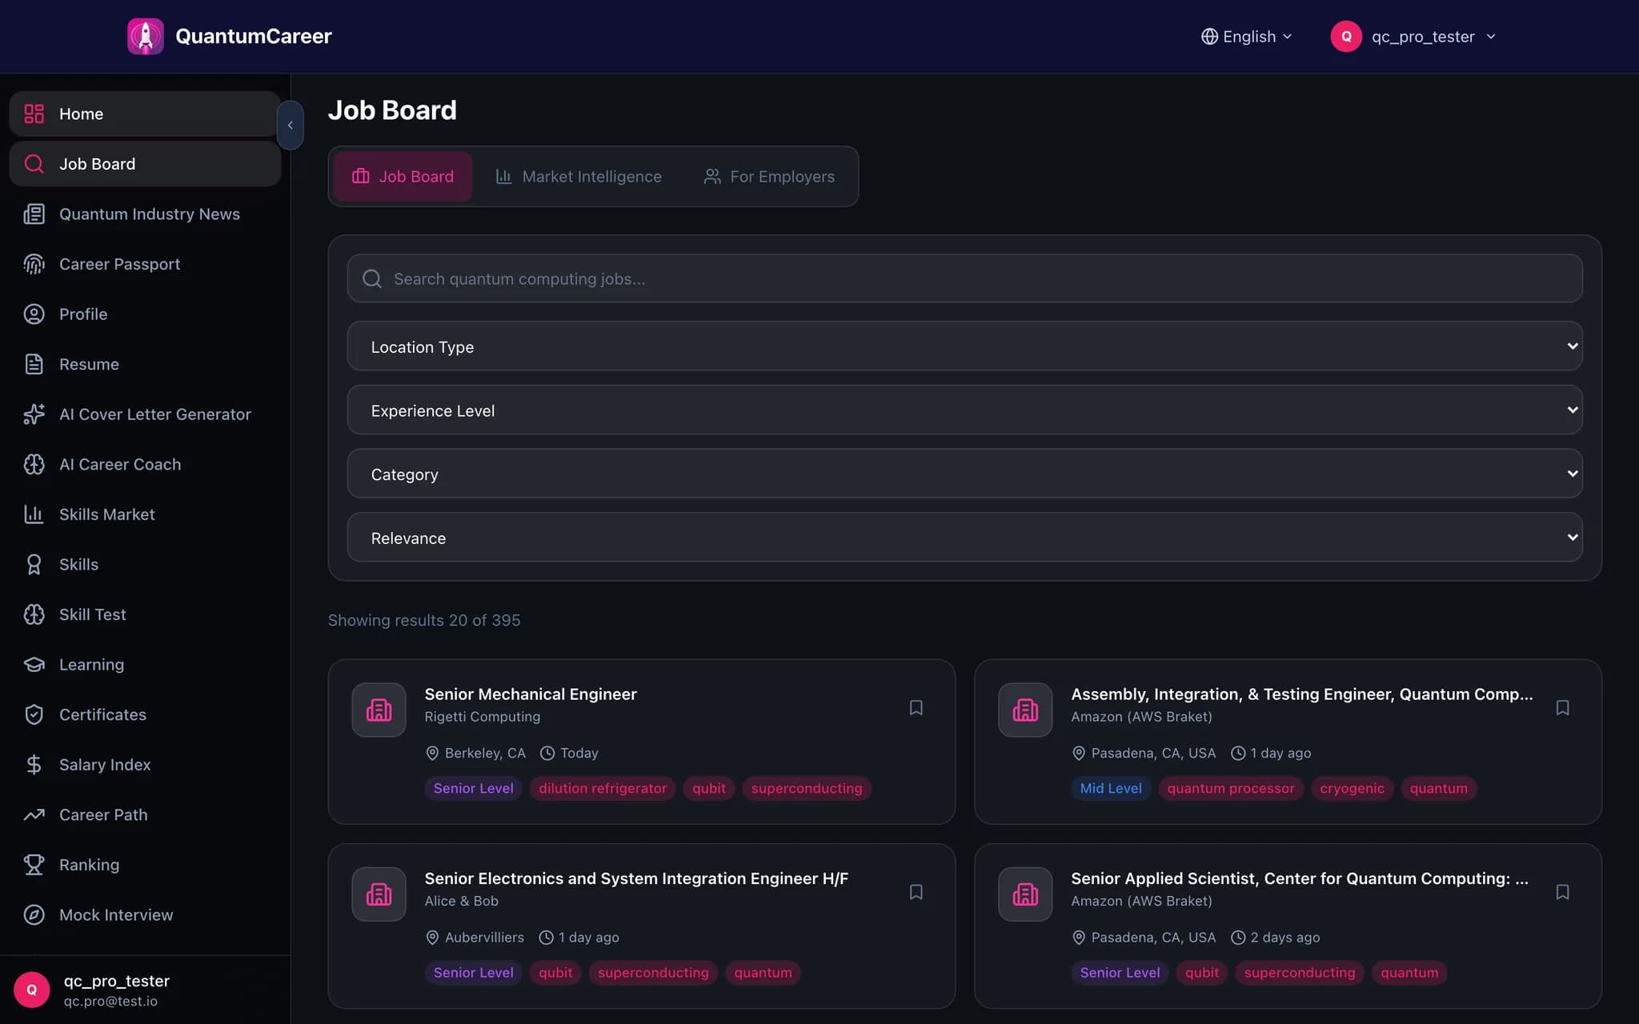This screenshot has width=1639, height=1024.
Task: Open Certificates shield item
Action: tap(145, 714)
